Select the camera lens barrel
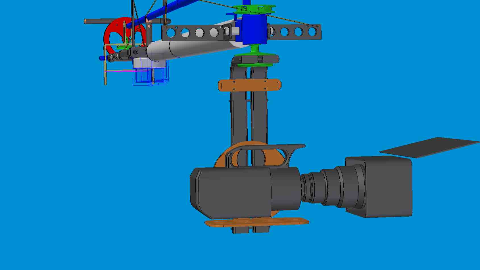 332,186
